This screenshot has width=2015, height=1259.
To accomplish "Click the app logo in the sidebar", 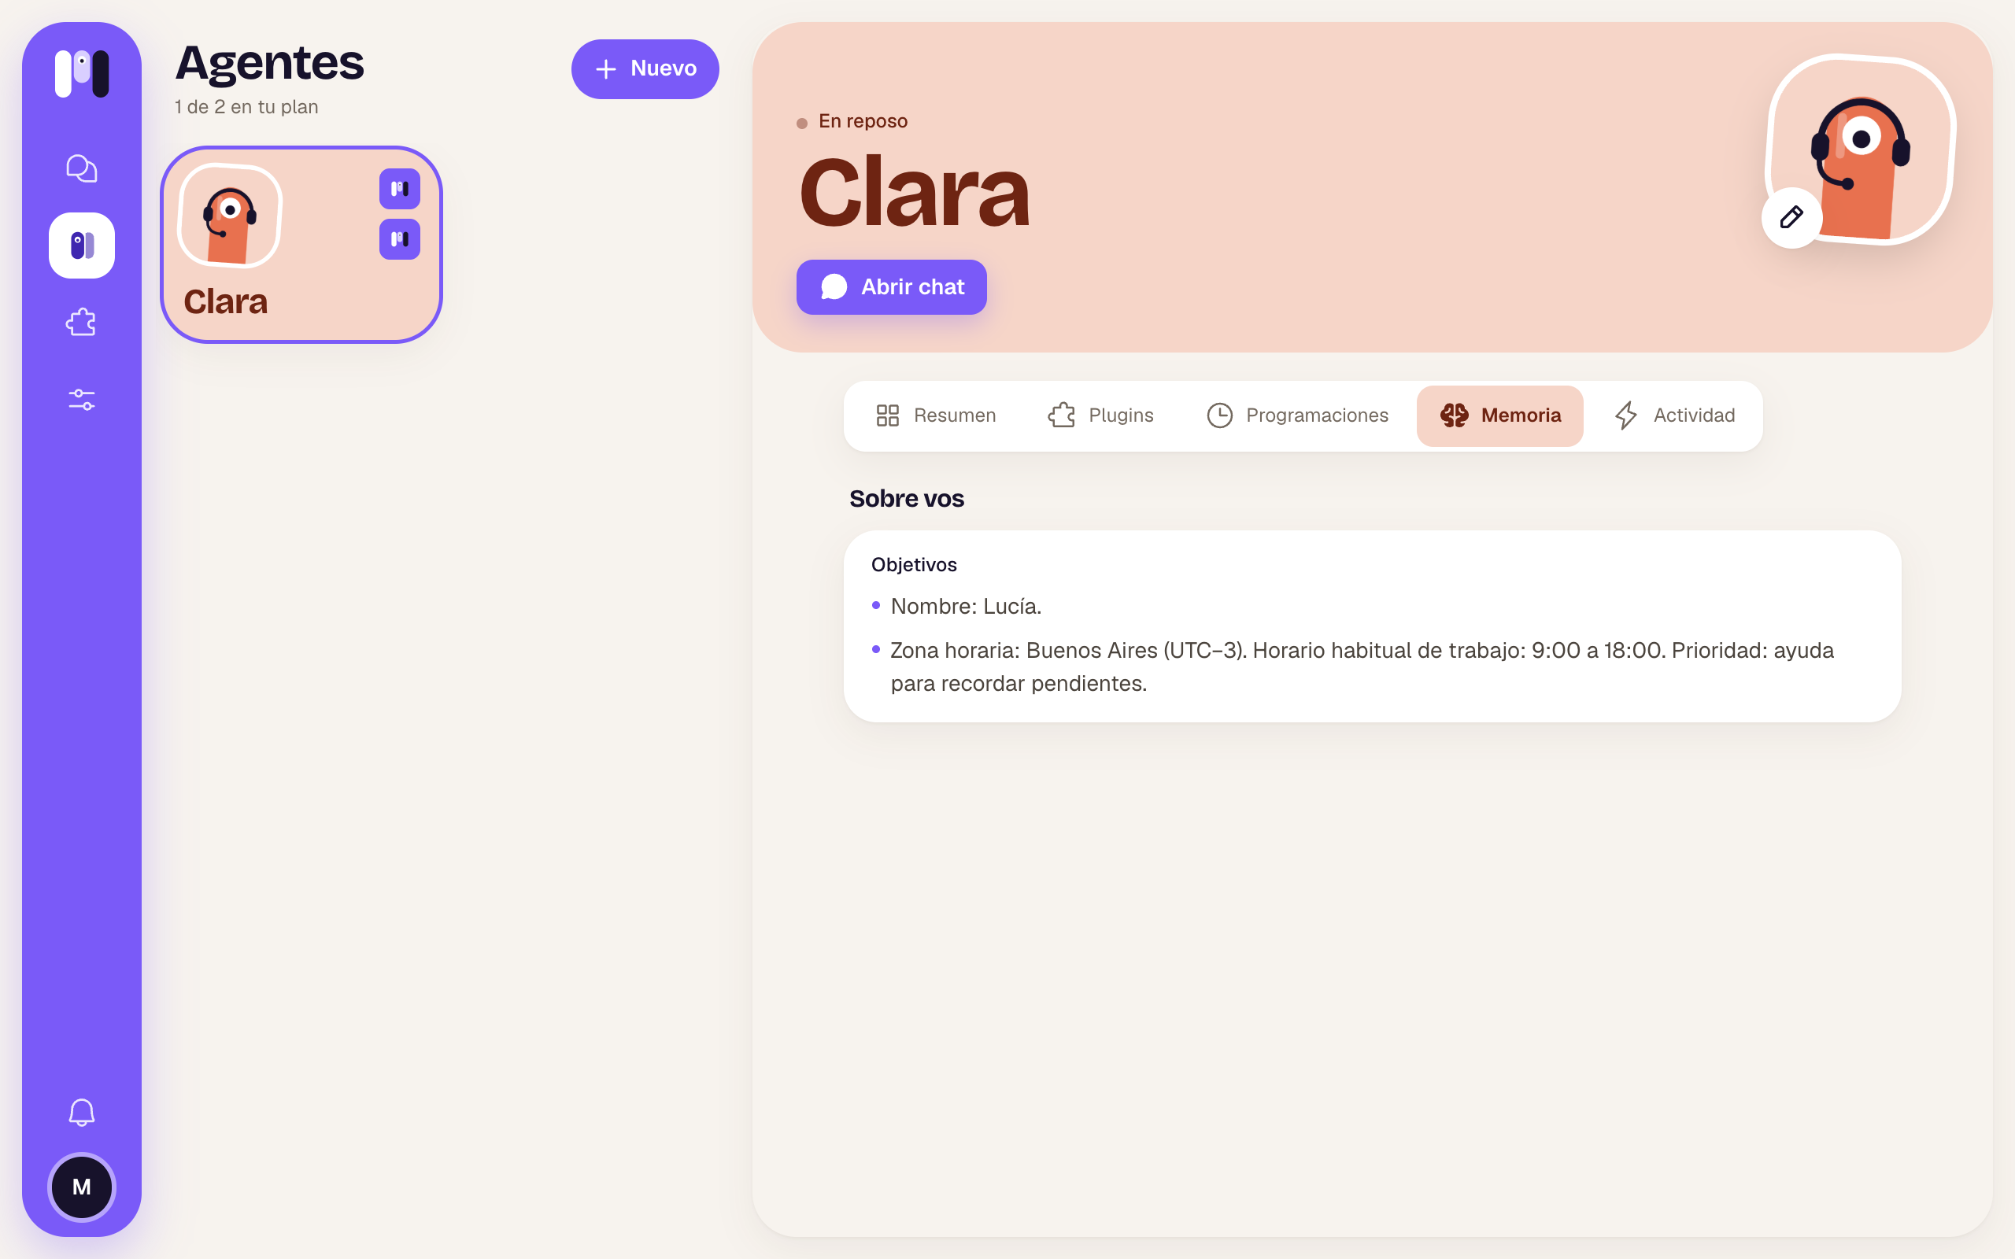I will [x=82, y=73].
